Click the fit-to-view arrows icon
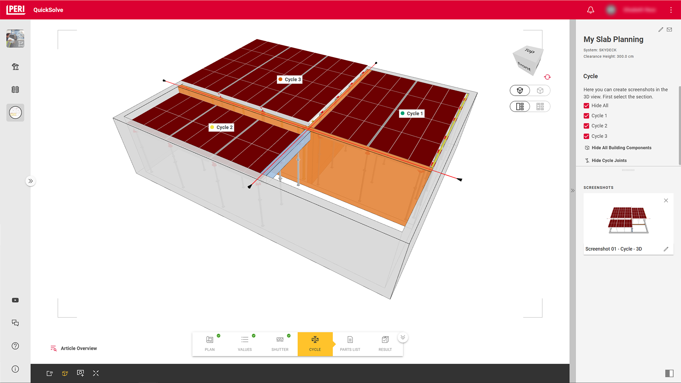681x383 pixels. (96, 373)
